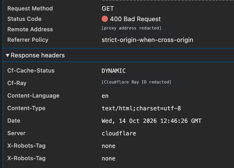This screenshot has height=168, width=234.
Task: Click the red status code indicator dot
Action: click(x=105, y=19)
